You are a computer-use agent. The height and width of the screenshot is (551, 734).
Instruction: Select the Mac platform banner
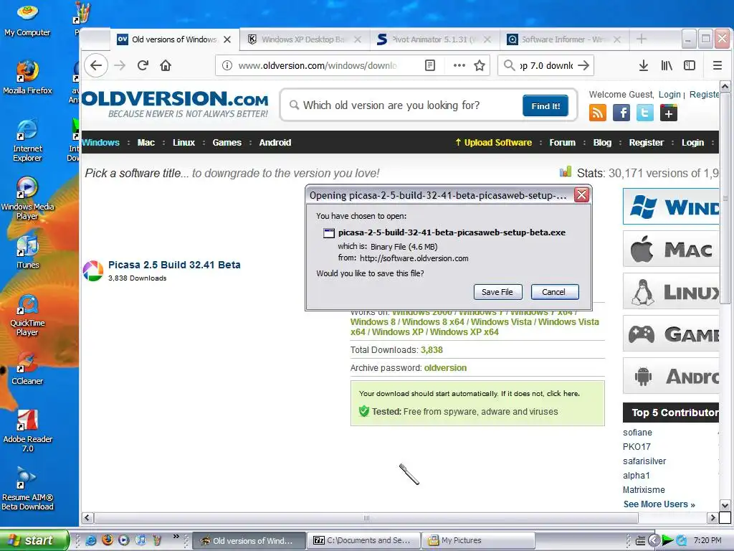coord(671,249)
